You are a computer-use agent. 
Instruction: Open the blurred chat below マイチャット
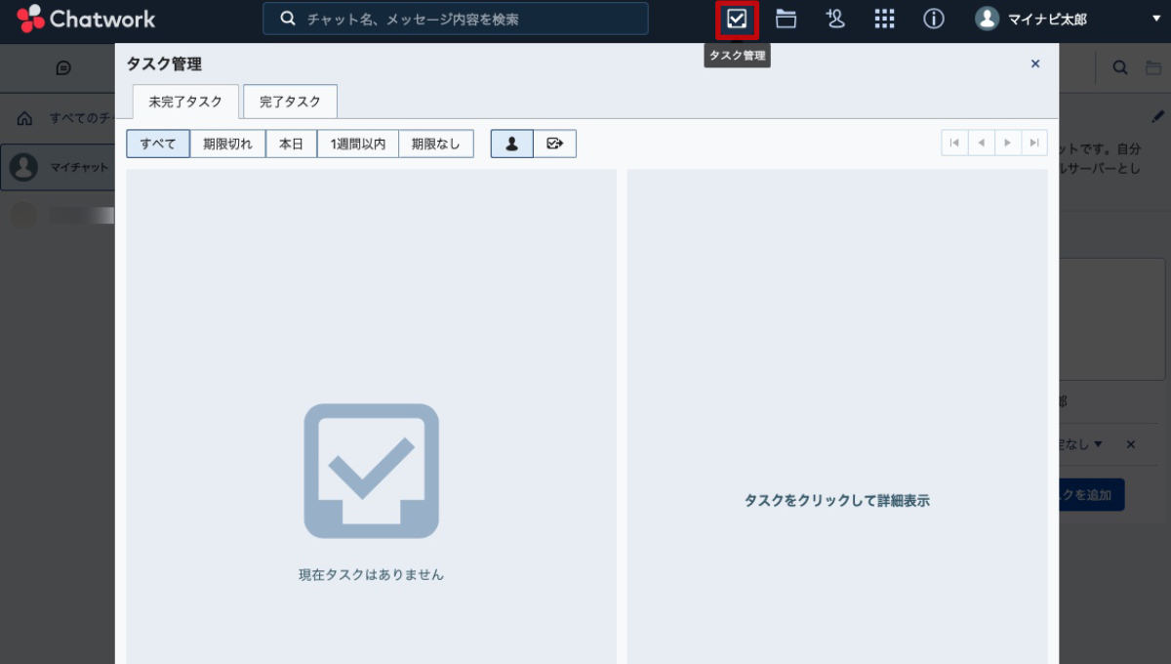[58, 215]
